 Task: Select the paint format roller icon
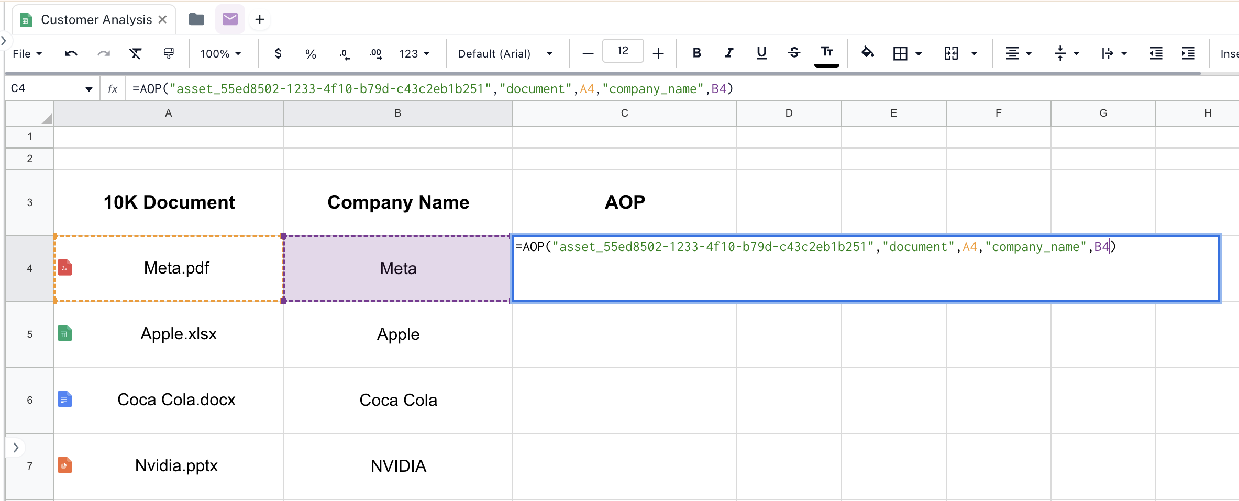pyautogui.click(x=169, y=53)
